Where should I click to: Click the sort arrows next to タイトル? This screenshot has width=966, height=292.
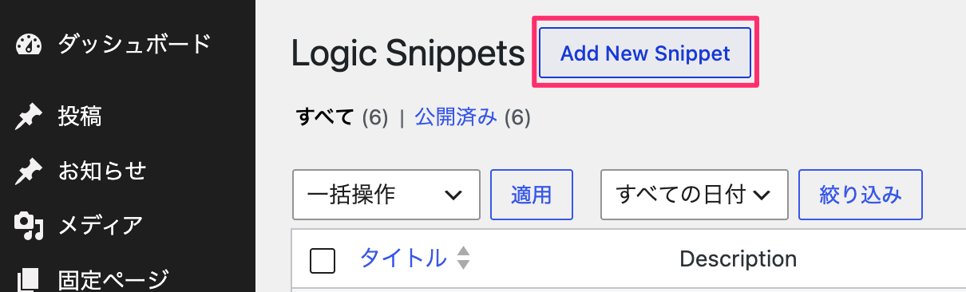pyautogui.click(x=463, y=258)
